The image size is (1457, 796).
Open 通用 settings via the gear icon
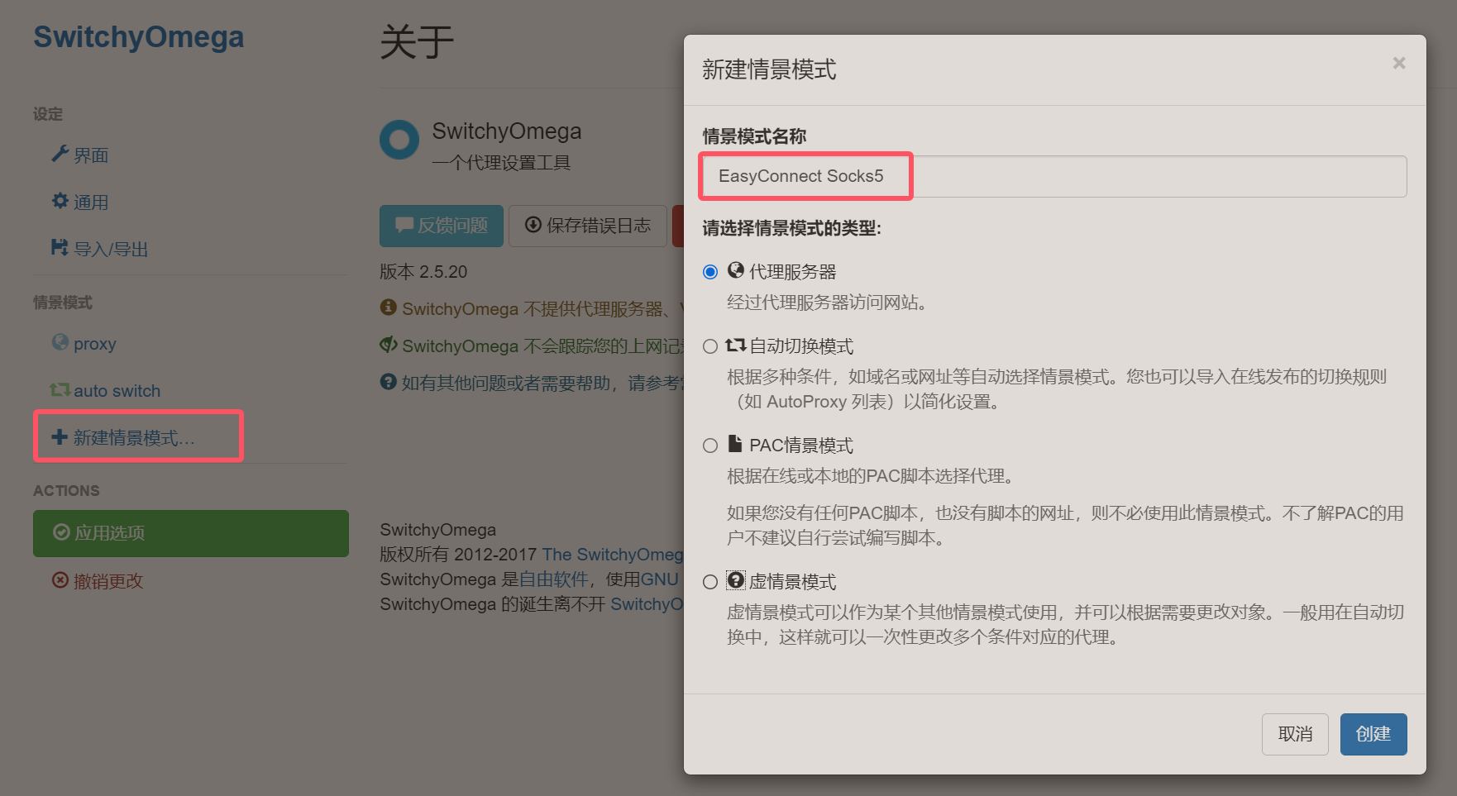tap(59, 201)
